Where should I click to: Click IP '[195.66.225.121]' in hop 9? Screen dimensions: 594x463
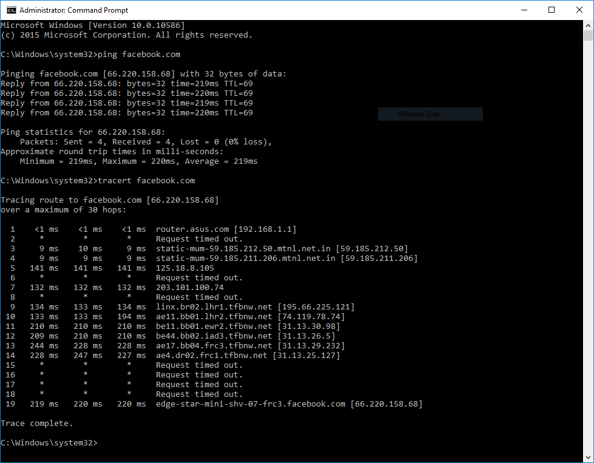(316, 307)
